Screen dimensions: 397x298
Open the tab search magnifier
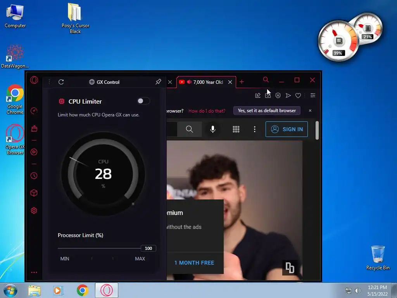[x=266, y=80]
